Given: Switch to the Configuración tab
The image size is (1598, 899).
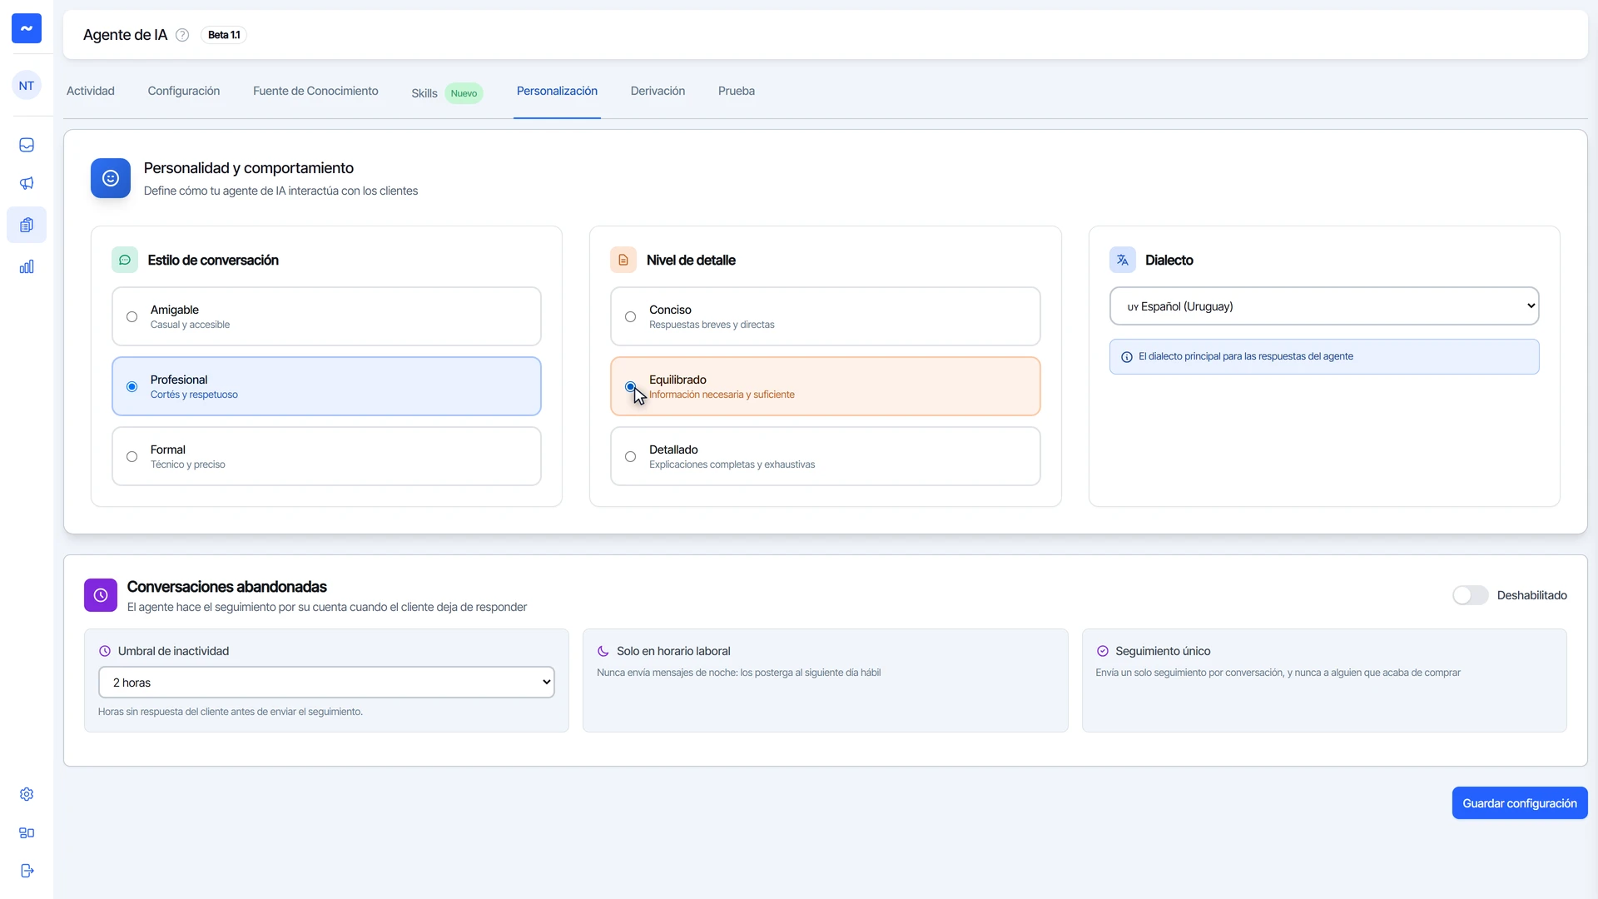Looking at the screenshot, I should coord(184,91).
